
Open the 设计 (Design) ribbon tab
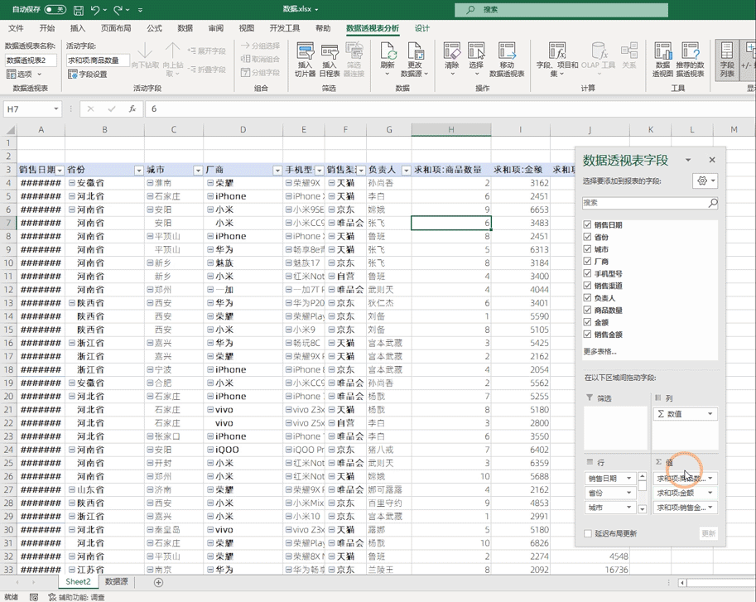pos(422,28)
